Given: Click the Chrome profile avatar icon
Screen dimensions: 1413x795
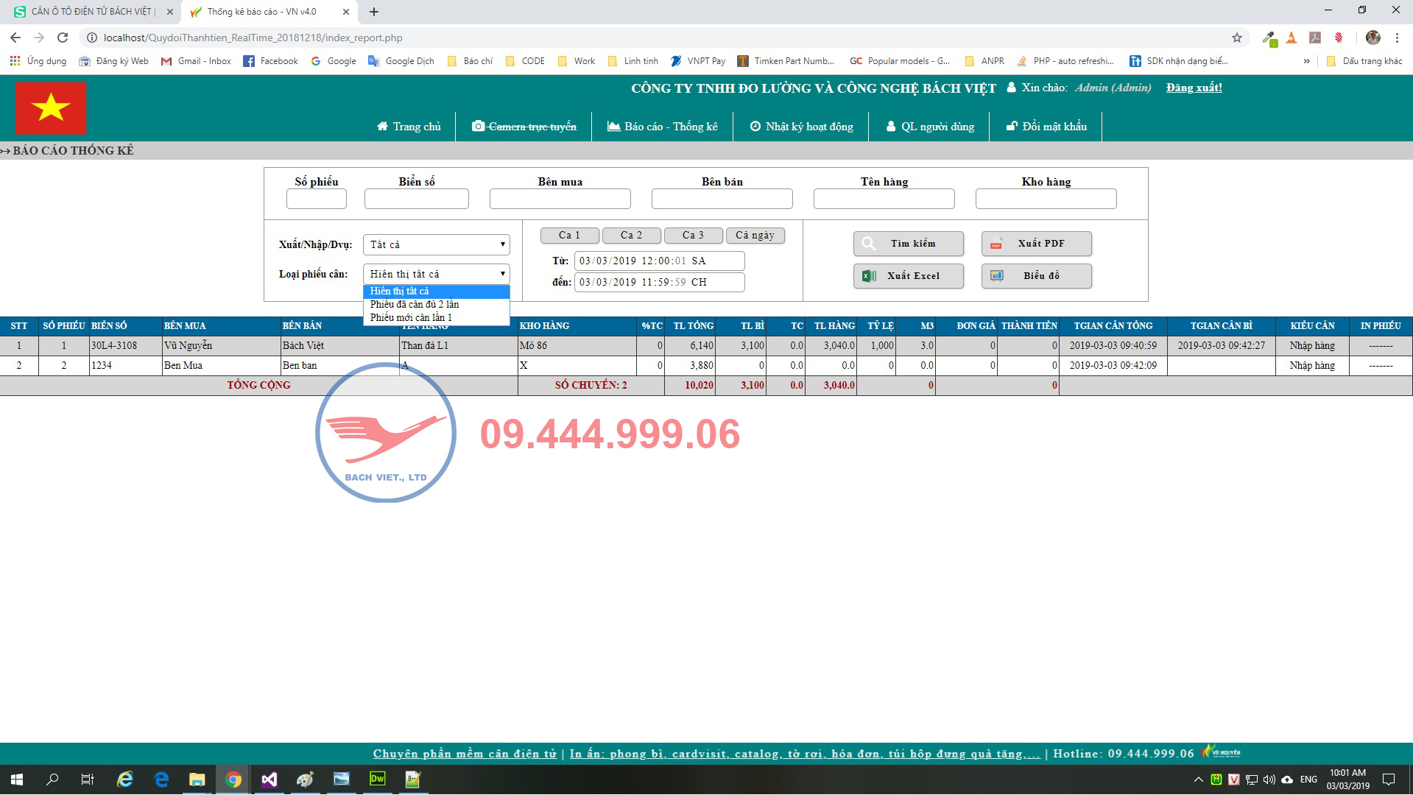Looking at the screenshot, I should coord(1373,38).
